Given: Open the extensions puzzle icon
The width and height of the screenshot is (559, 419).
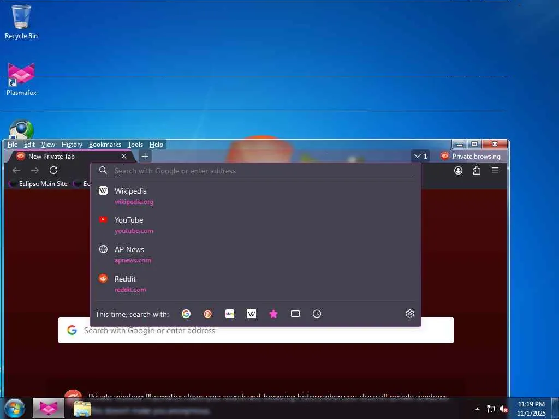Looking at the screenshot, I should pyautogui.click(x=477, y=170).
